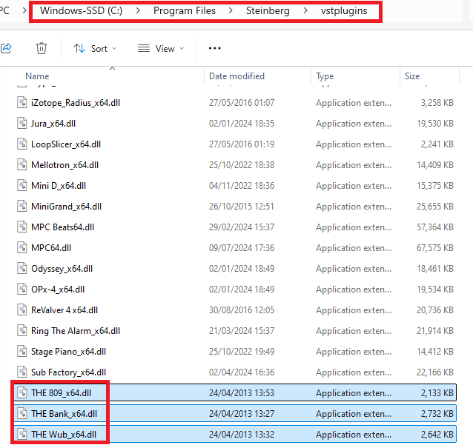
Task: Click the Jura_x64.dll file name
Action: tap(53, 124)
